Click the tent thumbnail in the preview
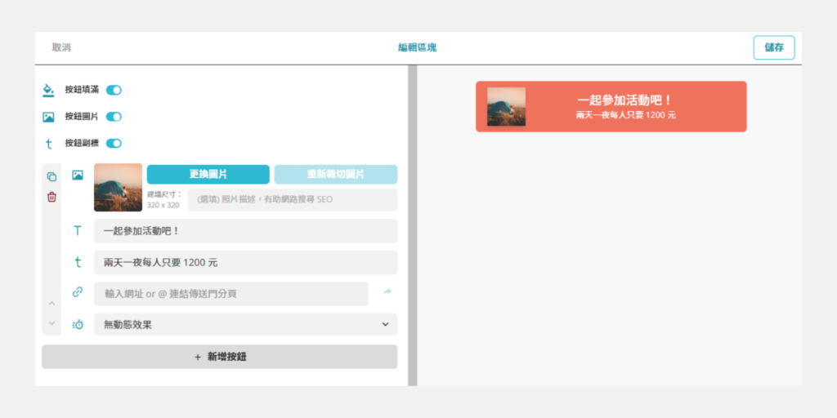 click(x=506, y=107)
